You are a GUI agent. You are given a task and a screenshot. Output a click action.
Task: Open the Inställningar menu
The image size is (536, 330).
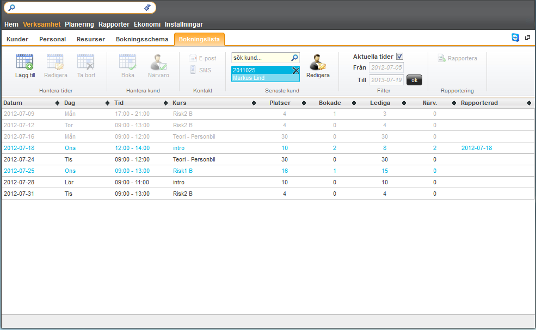(x=184, y=24)
